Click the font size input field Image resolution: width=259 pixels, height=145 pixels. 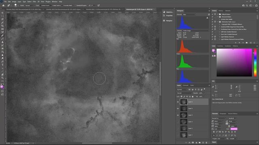click(218, 121)
